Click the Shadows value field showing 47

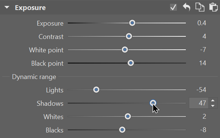(x=198, y=103)
